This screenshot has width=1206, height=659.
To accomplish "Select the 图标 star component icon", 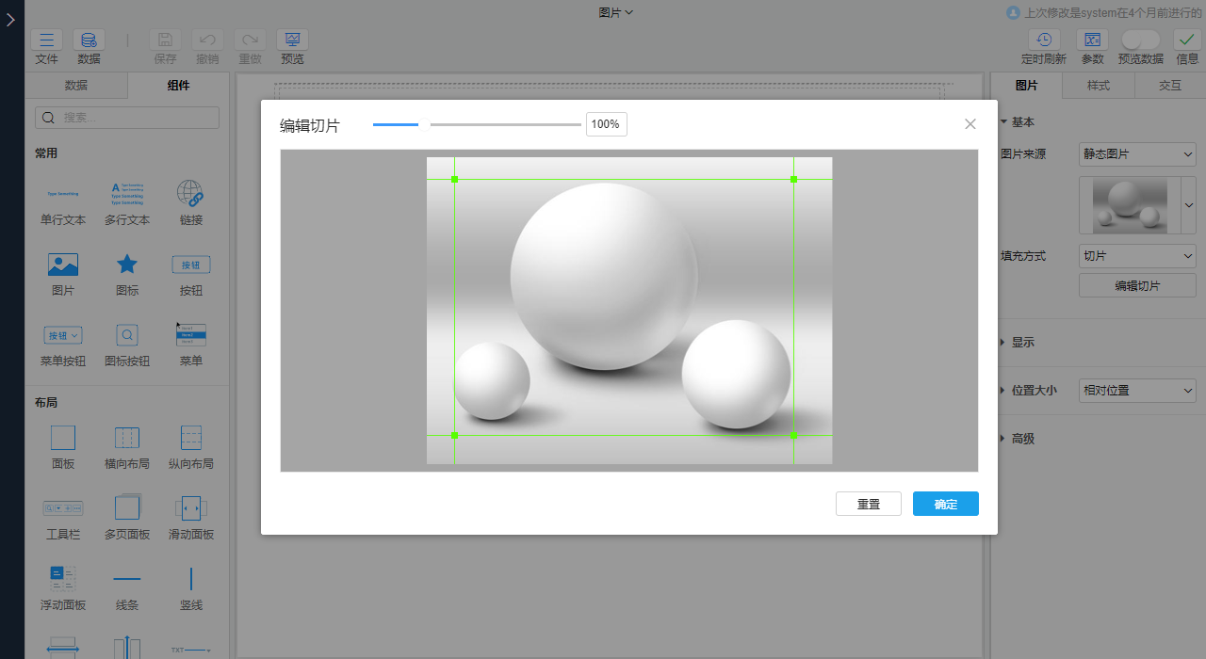I will (x=127, y=265).
